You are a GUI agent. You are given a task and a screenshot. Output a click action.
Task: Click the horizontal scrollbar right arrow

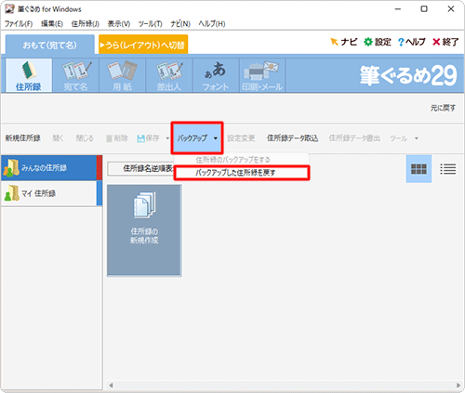(458, 386)
